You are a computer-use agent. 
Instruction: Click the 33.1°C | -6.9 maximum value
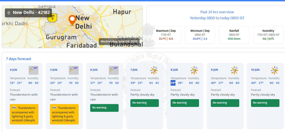click(x=166, y=39)
